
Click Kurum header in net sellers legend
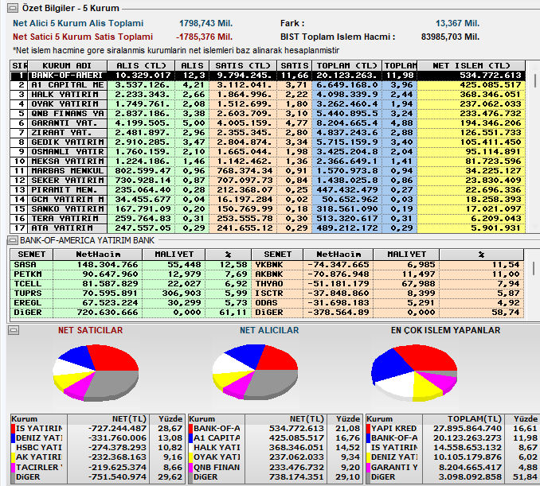39,419
